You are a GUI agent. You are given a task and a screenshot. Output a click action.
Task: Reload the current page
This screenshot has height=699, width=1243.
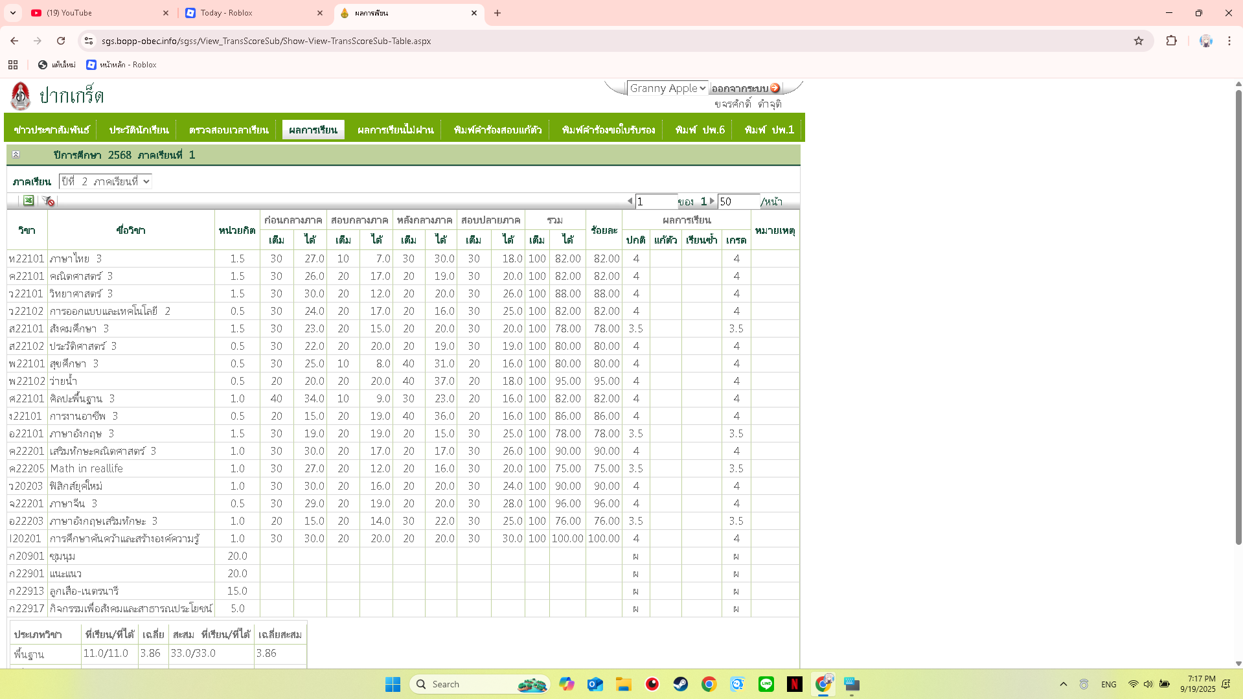[x=61, y=41]
